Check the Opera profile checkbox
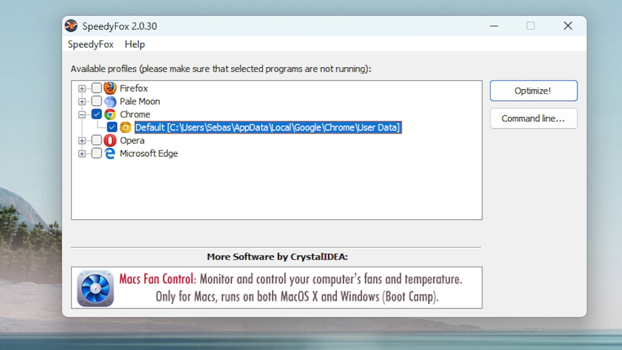 [x=97, y=140]
